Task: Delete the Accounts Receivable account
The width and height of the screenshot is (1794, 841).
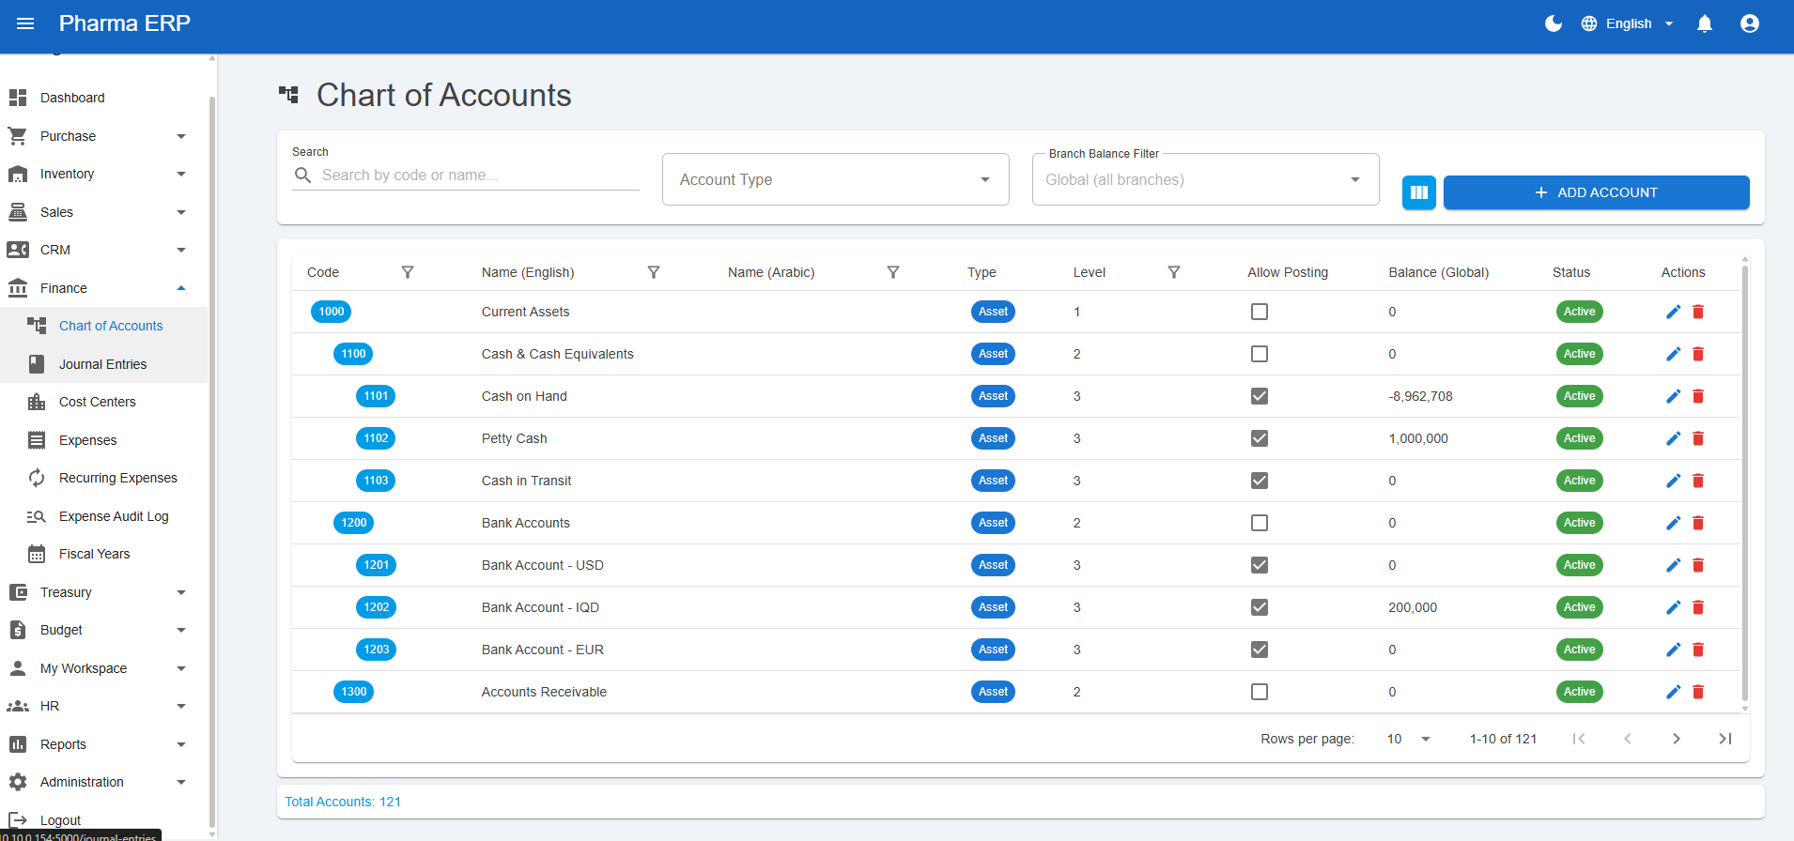Action: point(1698,692)
